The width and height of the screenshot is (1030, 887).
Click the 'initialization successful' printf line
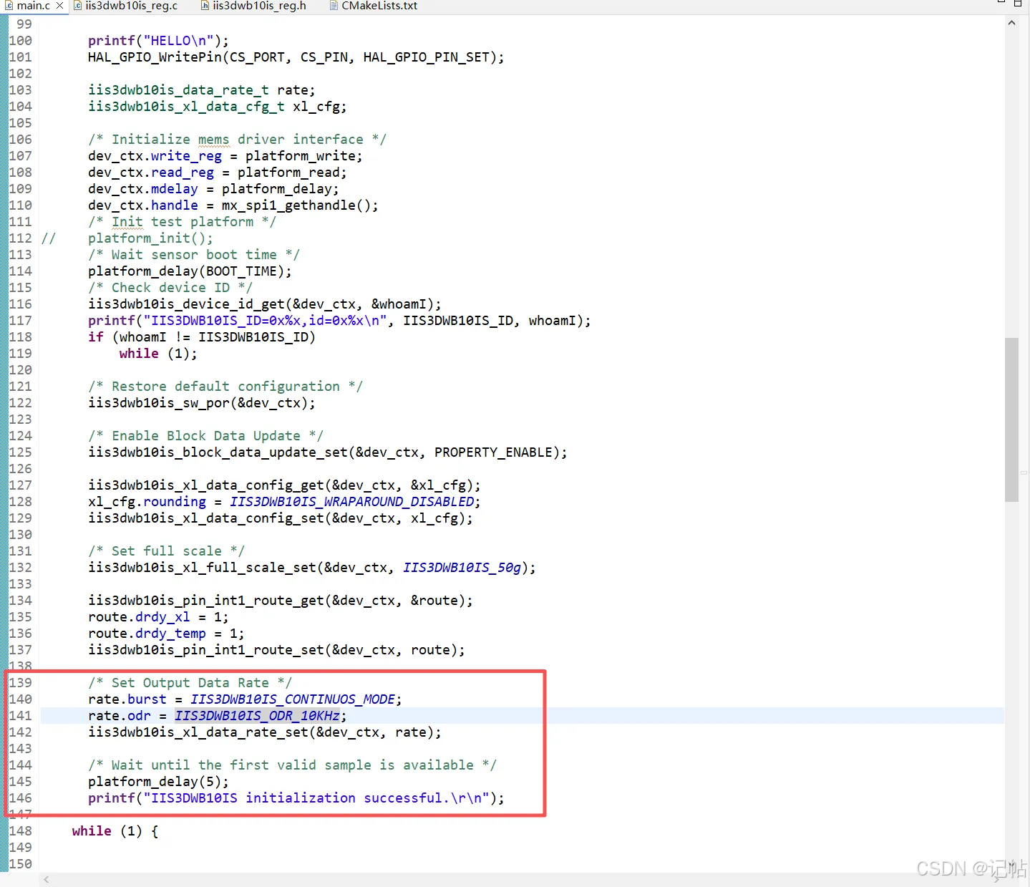point(296,798)
